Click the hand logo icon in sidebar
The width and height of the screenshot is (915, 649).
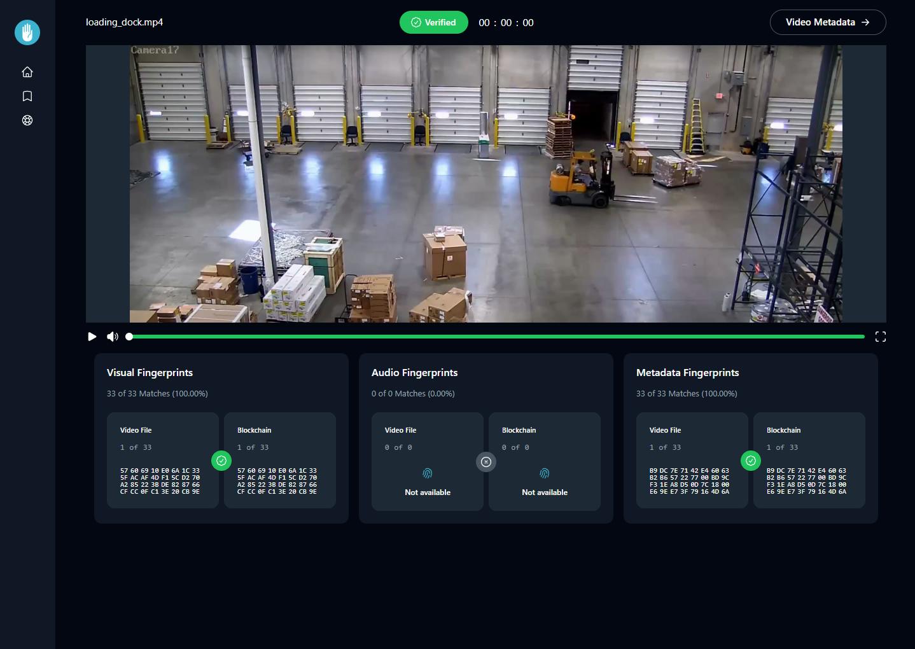(27, 32)
